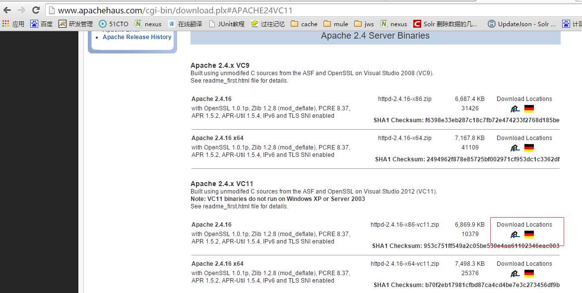Open the Apache Release History link
The image size is (582, 293).
137,37
